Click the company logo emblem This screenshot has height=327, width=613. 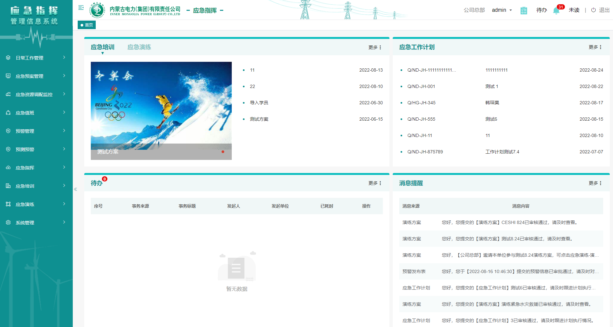tap(97, 10)
